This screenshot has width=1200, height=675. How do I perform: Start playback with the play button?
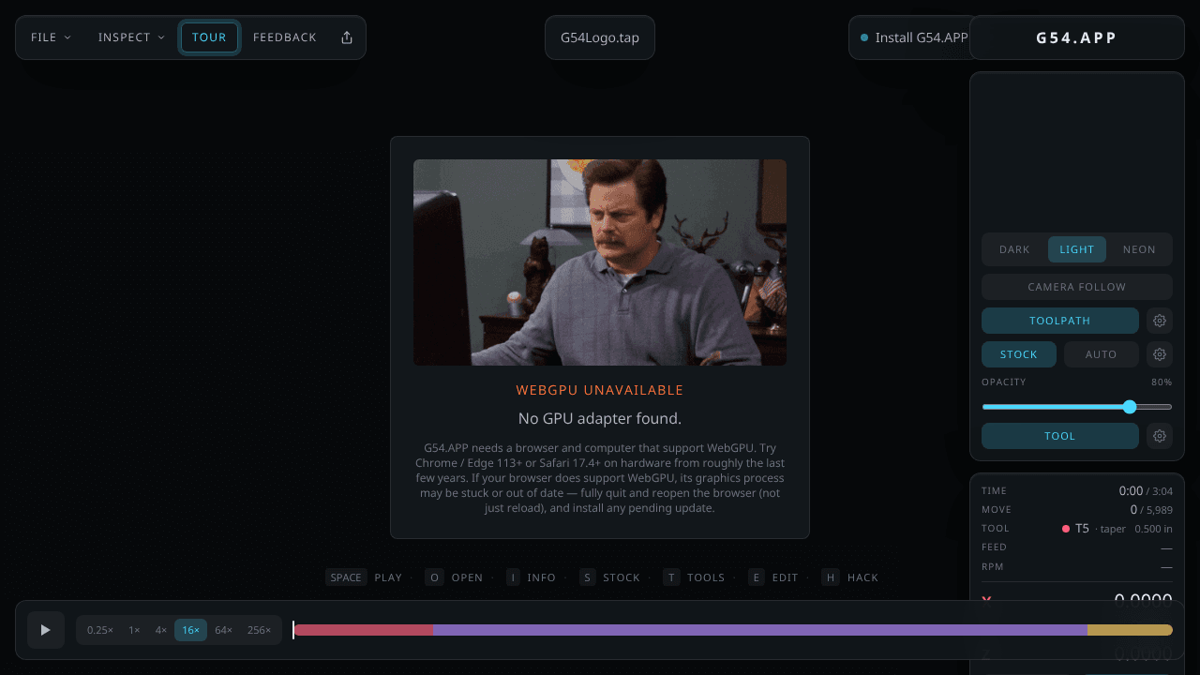(x=46, y=630)
